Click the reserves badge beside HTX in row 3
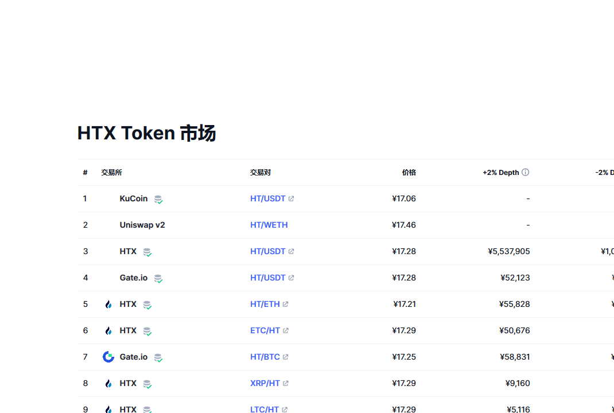This screenshot has height=413, width=614. [147, 252]
